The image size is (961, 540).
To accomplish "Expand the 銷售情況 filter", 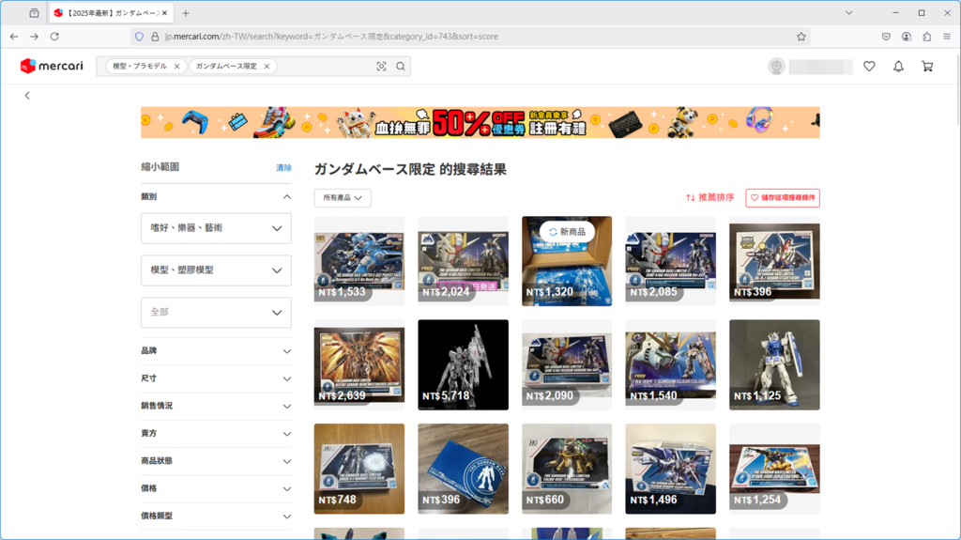I will click(216, 407).
